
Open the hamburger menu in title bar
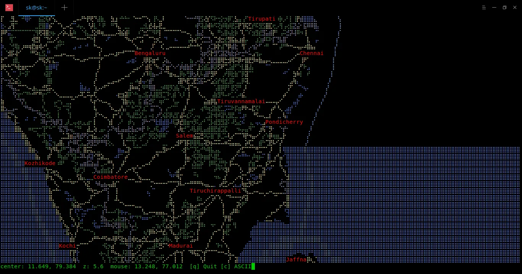(x=483, y=8)
